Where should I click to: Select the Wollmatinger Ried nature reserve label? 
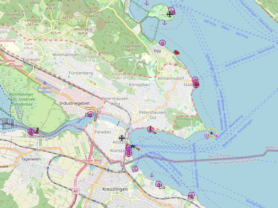coord(21,99)
